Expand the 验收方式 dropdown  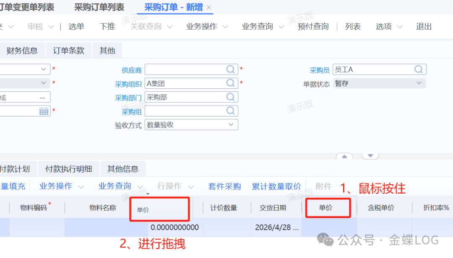pos(231,125)
